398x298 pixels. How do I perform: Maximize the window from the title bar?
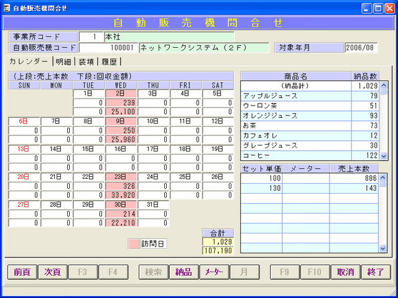378,8
